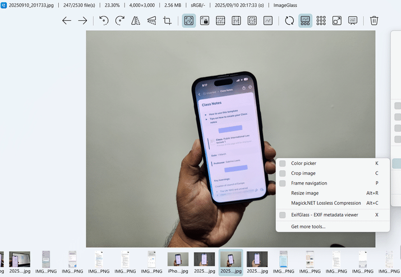Go to the previous image with the left arrow
Screen dimensions: 401x277
click(x=67, y=21)
